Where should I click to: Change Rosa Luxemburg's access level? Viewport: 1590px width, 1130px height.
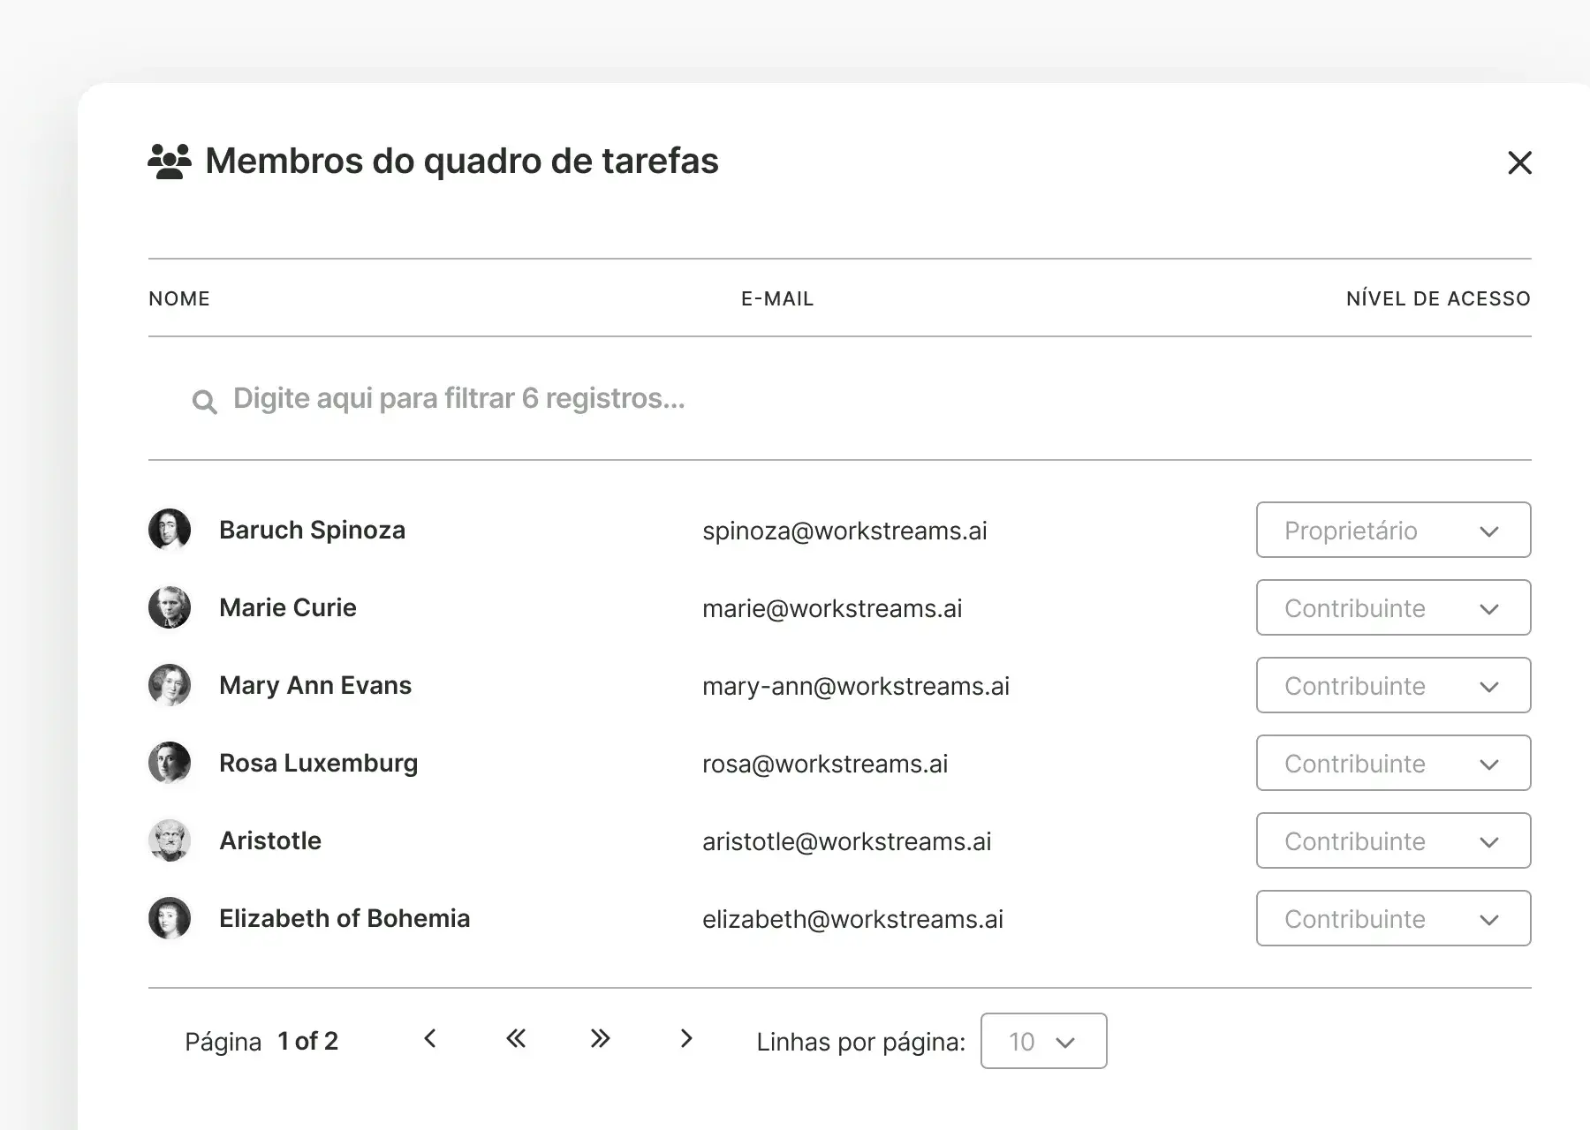[x=1393, y=763]
